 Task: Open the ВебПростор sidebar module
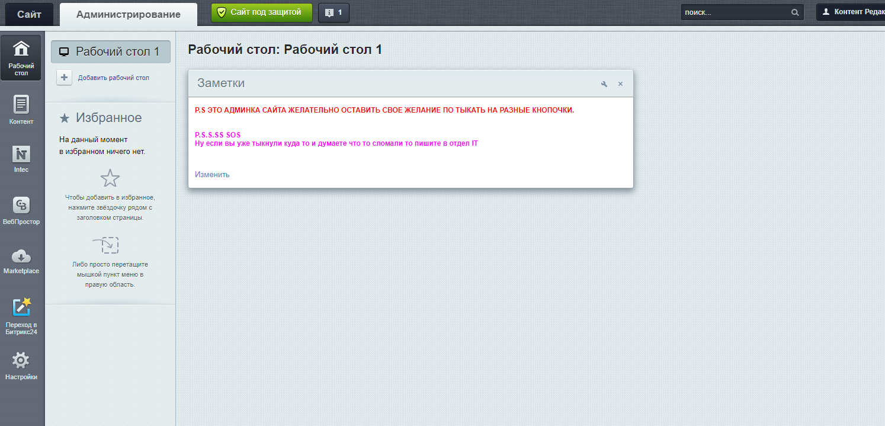[21, 210]
